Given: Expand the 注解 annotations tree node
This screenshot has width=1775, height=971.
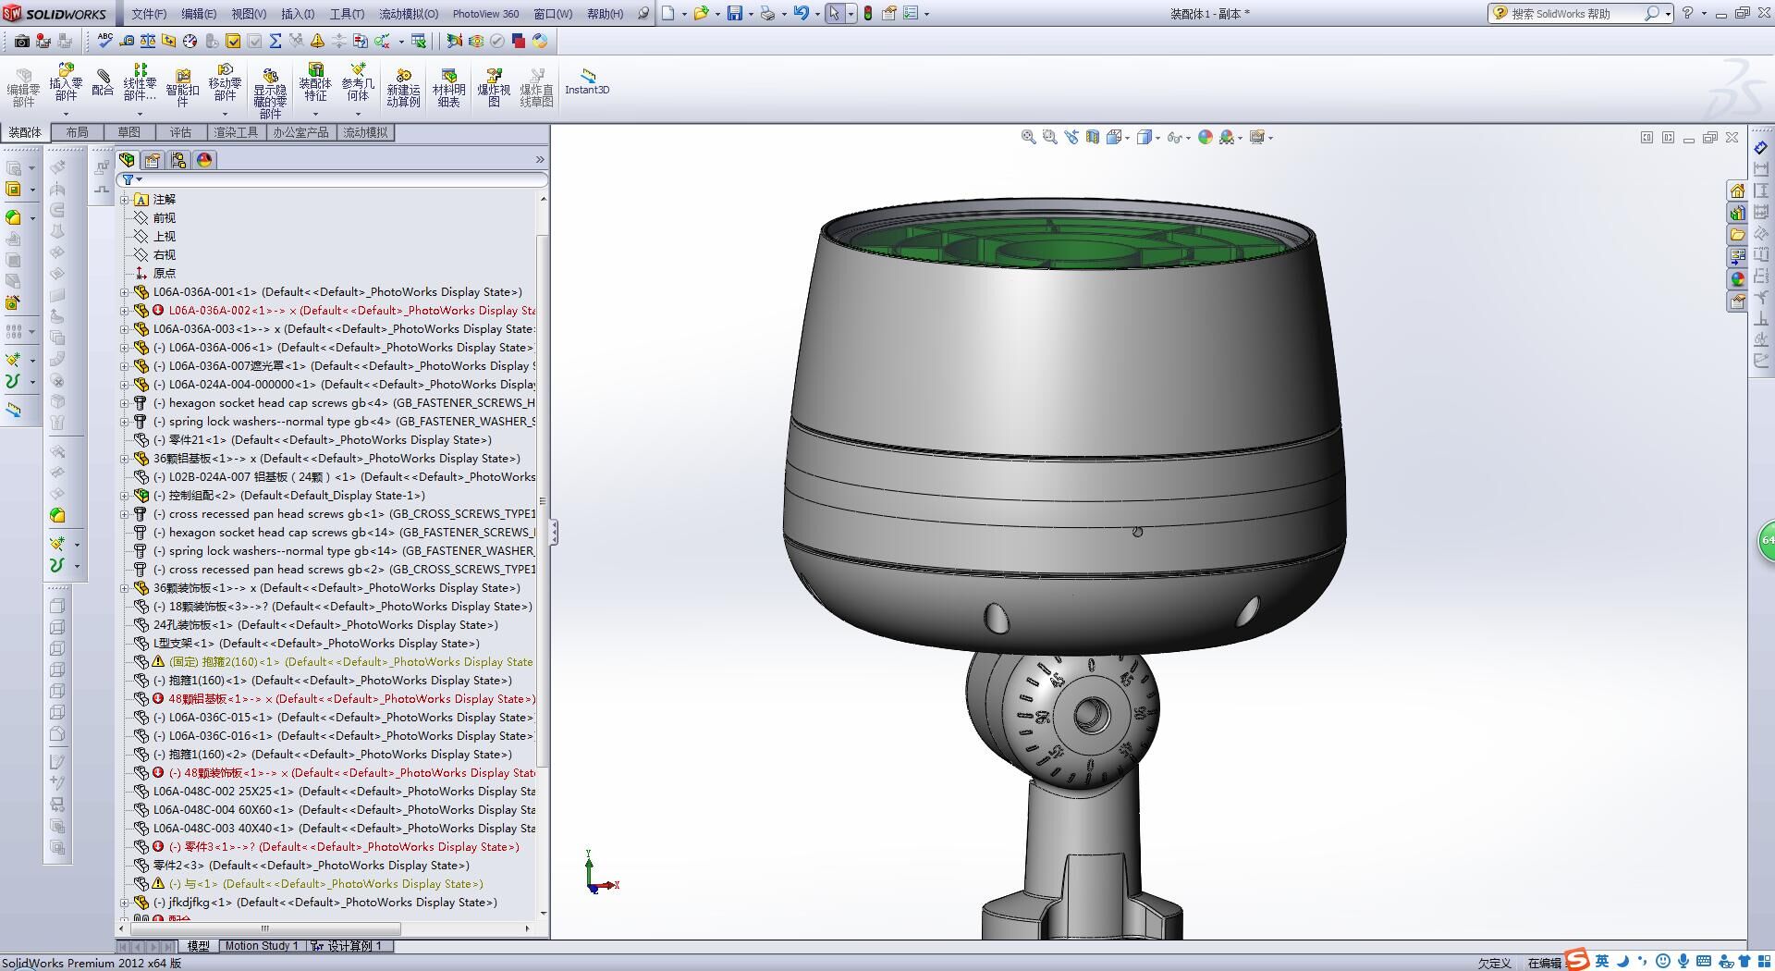Looking at the screenshot, I should 125,200.
